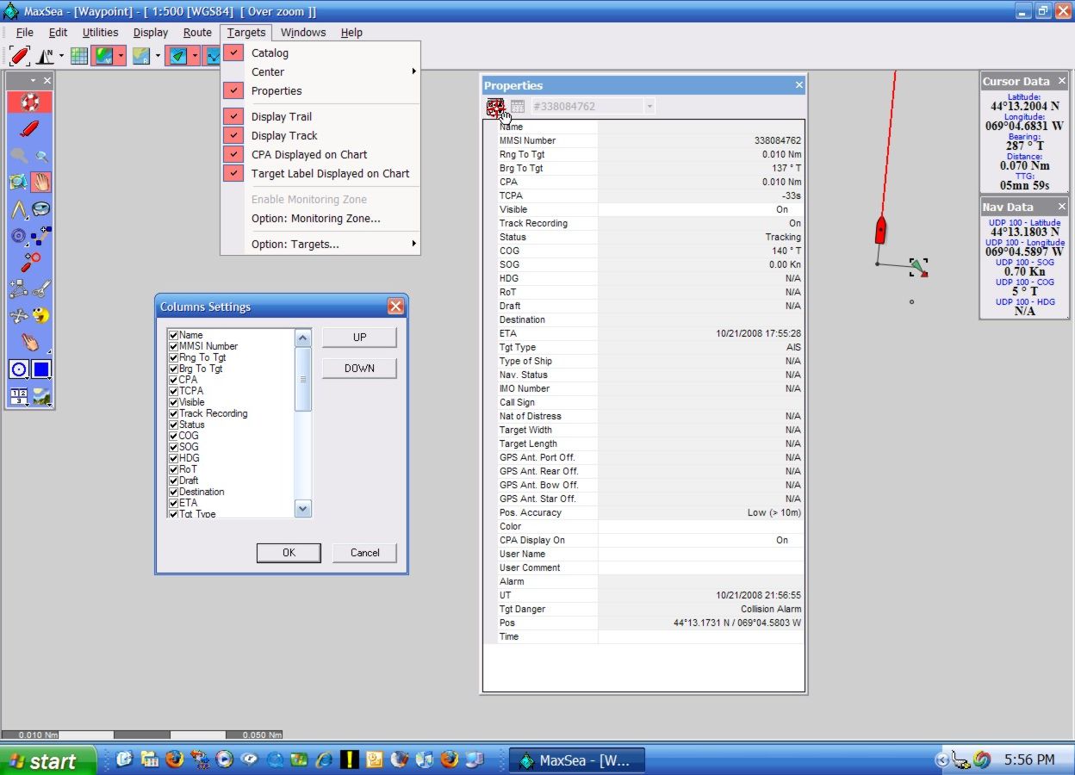Viewport: 1075px width, 775px height.
Task: Click the MaxSea taskbar button
Action: (x=575, y=760)
